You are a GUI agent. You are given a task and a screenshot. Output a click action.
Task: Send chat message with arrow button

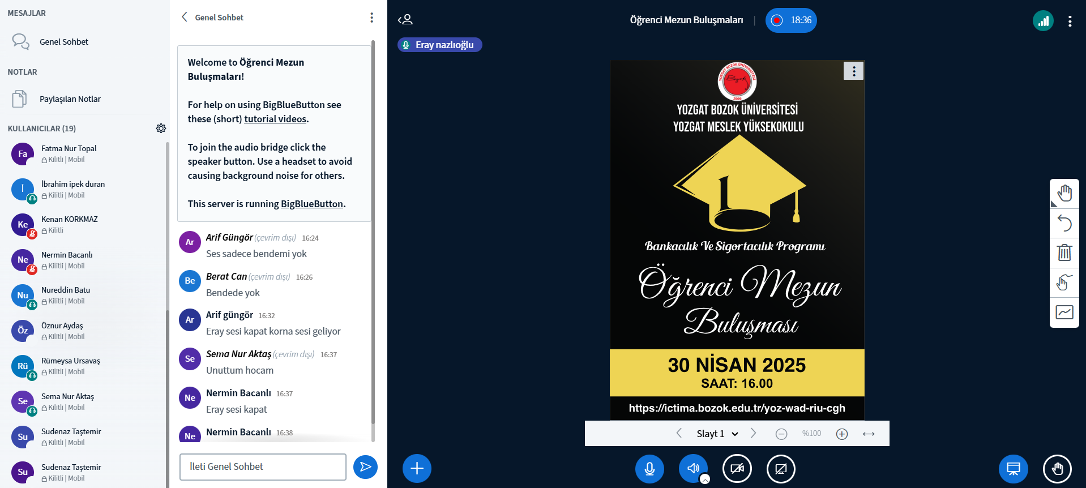(365, 467)
